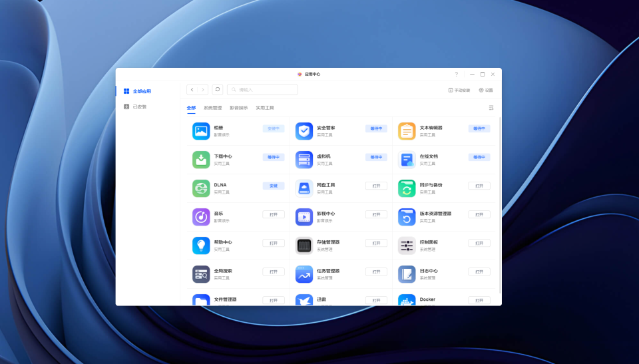The image size is (639, 364).
Task: Click the 文本编辑器 notepad icon
Action: click(x=407, y=131)
